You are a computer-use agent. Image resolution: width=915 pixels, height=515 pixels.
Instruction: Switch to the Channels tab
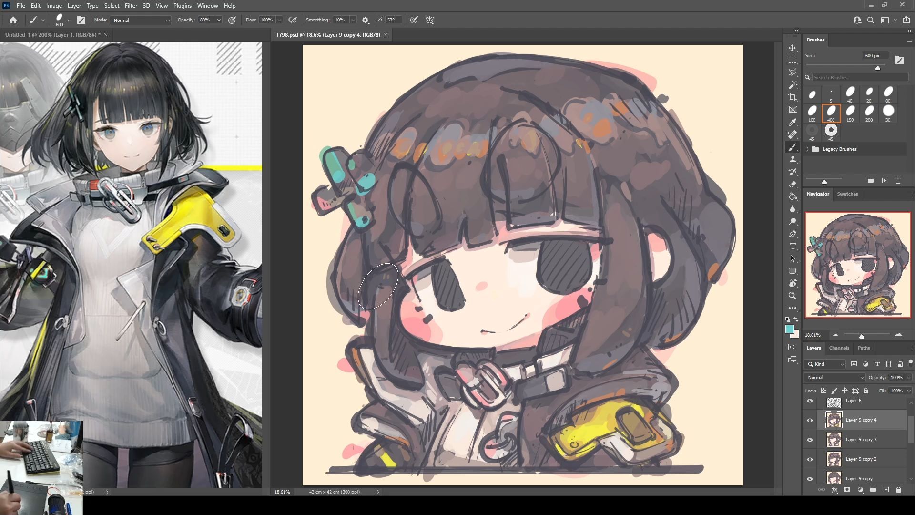pyautogui.click(x=839, y=348)
